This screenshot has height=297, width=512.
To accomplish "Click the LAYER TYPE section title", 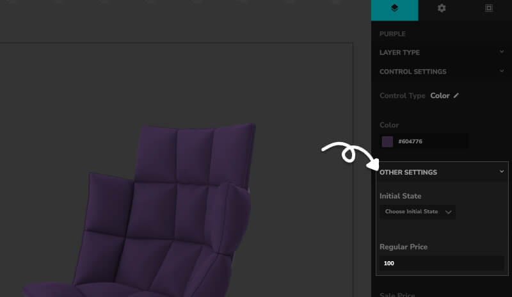I will (x=399, y=52).
